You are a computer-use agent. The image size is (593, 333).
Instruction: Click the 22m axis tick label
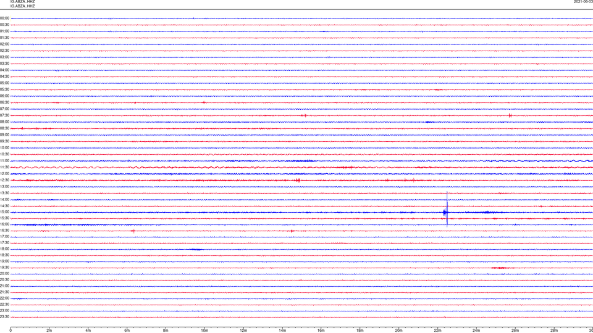[437, 331]
